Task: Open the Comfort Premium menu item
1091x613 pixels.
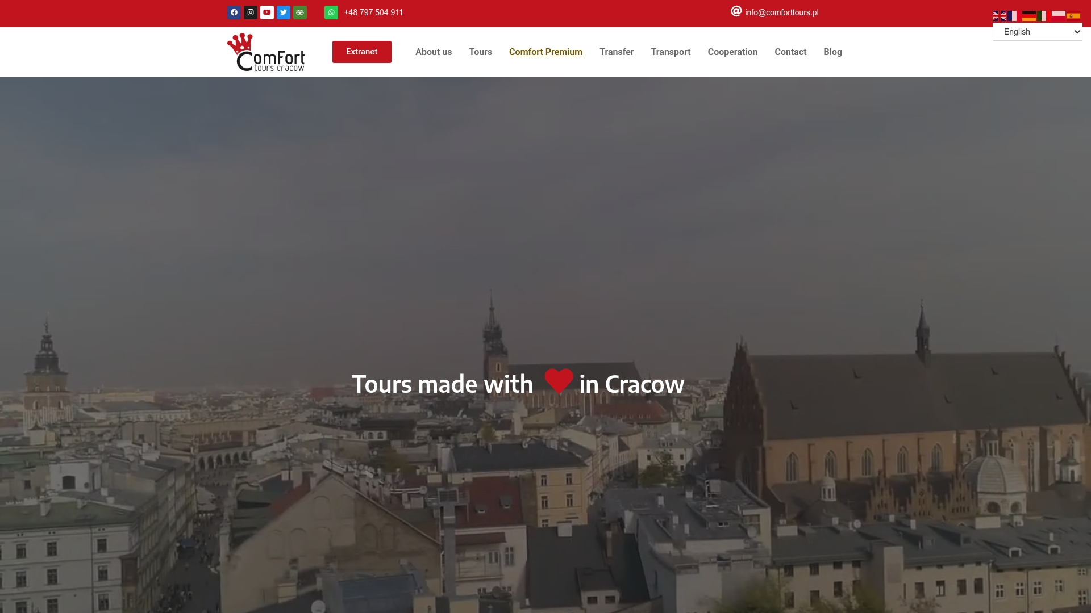Action: coord(545,52)
